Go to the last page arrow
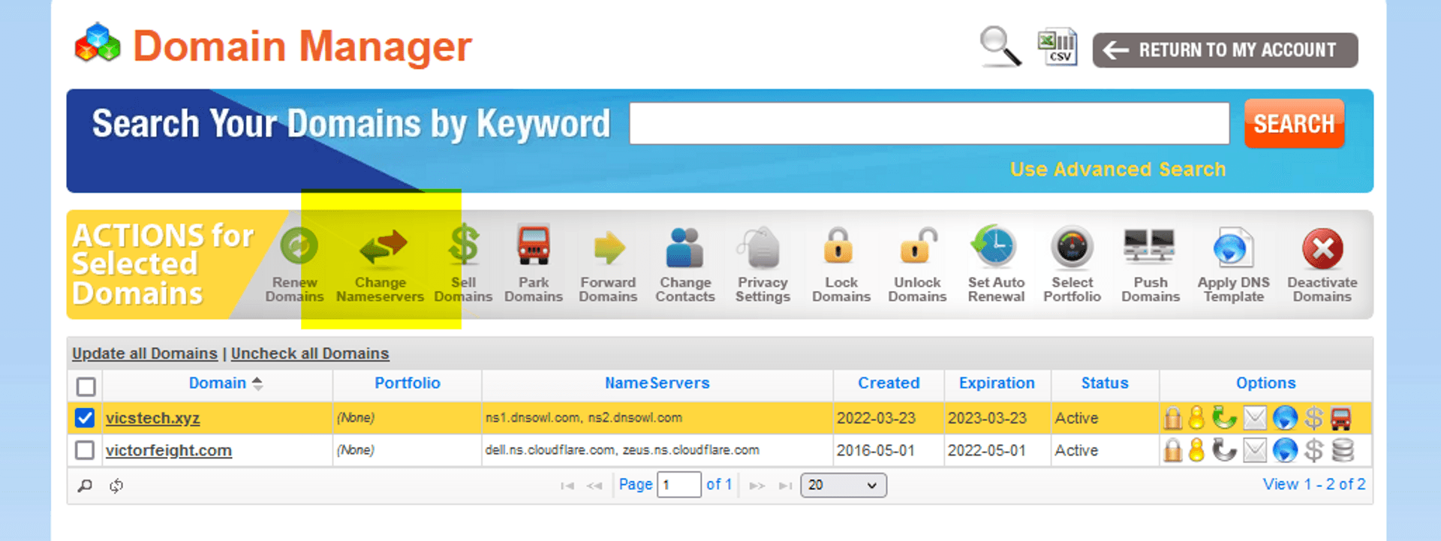This screenshot has height=541, width=1441. coord(785,486)
